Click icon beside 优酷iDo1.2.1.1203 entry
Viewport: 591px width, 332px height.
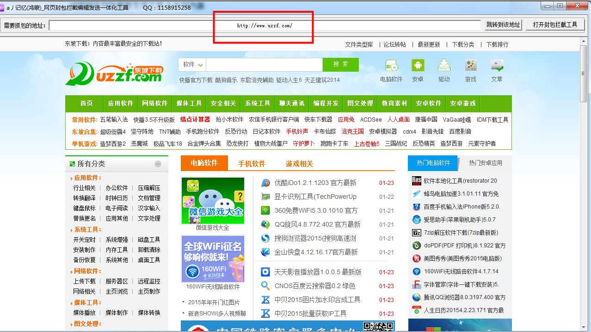(x=265, y=183)
